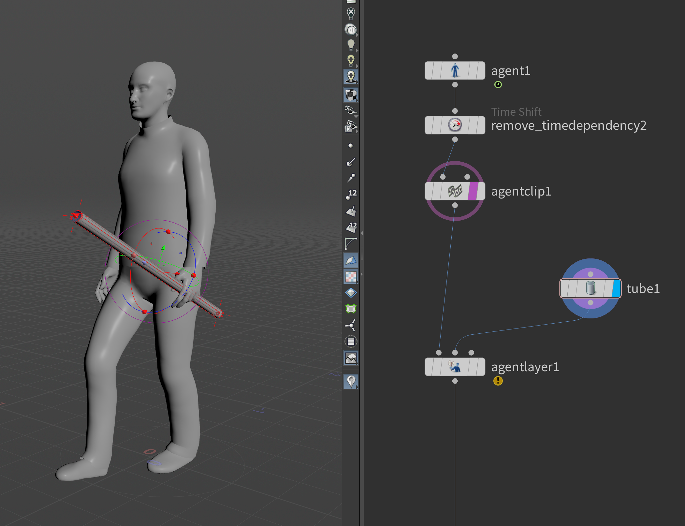
Task: Click the blue diamond pyramid icon
Action: click(x=351, y=293)
